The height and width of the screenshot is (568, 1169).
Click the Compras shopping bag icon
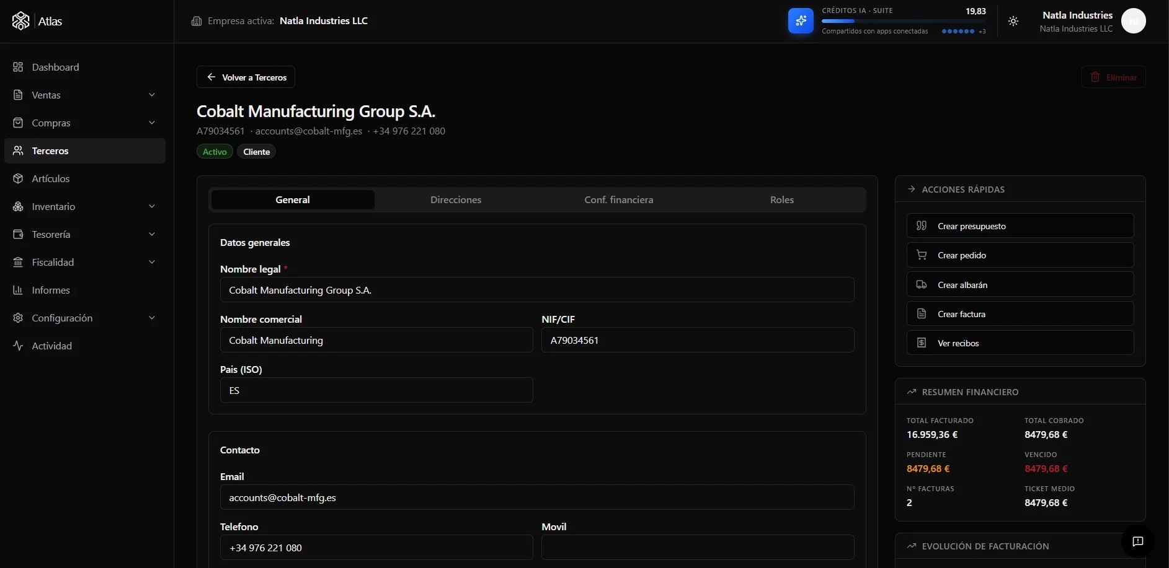point(18,123)
